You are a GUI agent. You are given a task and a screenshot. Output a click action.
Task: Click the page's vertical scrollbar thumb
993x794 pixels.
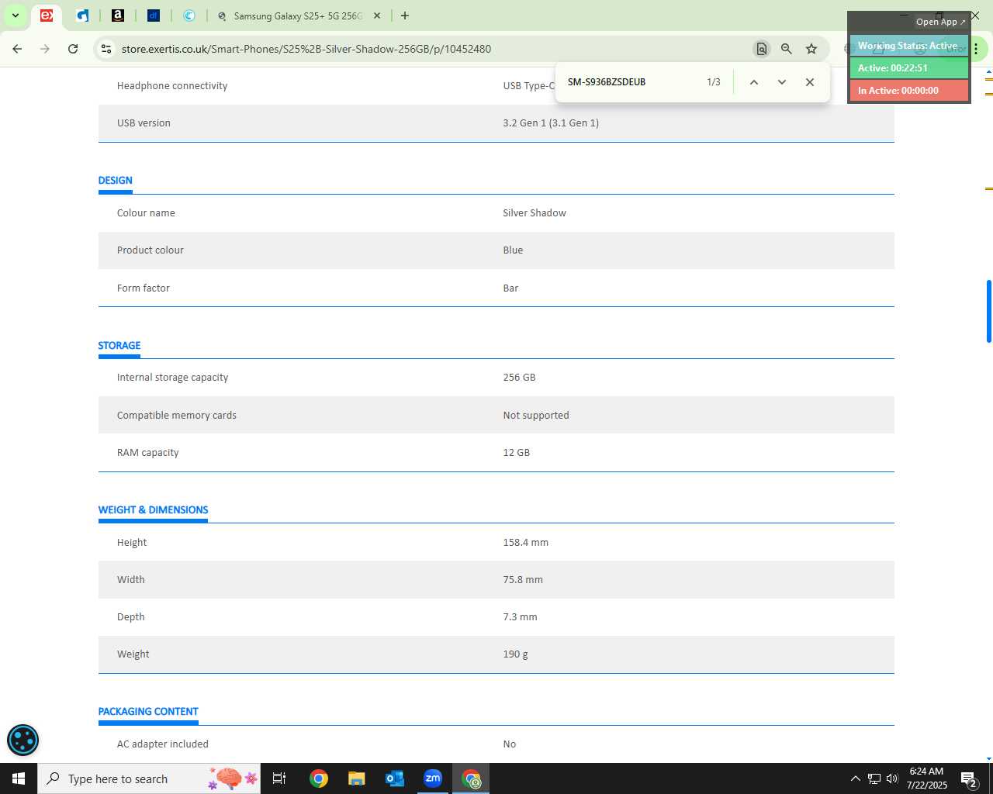(x=988, y=311)
